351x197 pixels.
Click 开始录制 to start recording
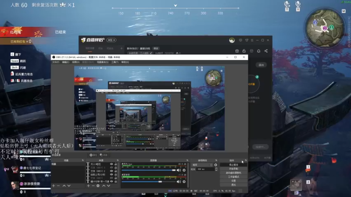point(233,169)
